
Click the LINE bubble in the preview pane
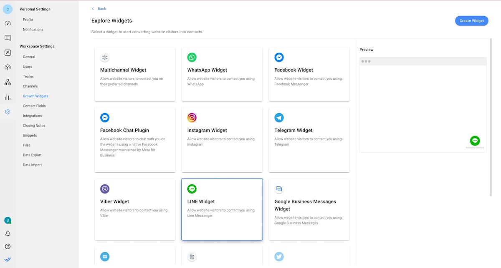[x=475, y=141]
